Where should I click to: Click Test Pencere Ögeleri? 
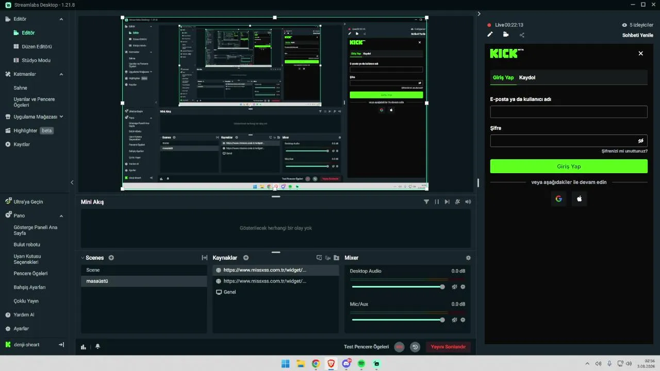tap(366, 347)
